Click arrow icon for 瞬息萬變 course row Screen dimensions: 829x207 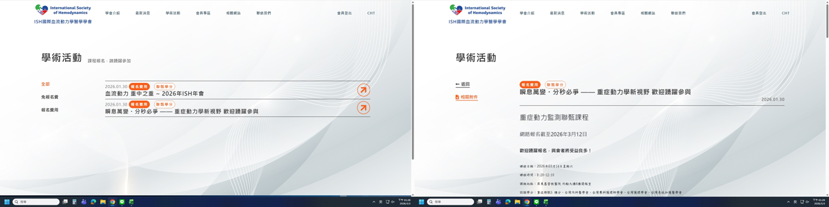pos(363,108)
